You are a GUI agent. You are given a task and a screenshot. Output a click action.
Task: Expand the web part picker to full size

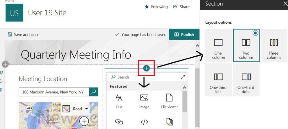click(x=183, y=77)
